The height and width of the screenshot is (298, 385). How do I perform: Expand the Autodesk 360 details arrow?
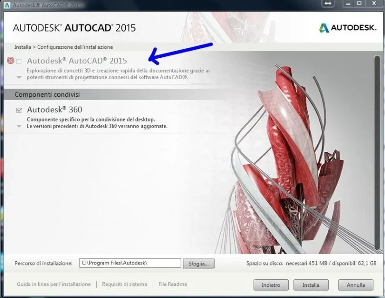pyautogui.click(x=19, y=126)
